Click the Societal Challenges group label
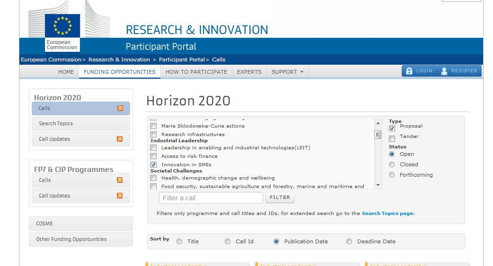 (x=176, y=171)
